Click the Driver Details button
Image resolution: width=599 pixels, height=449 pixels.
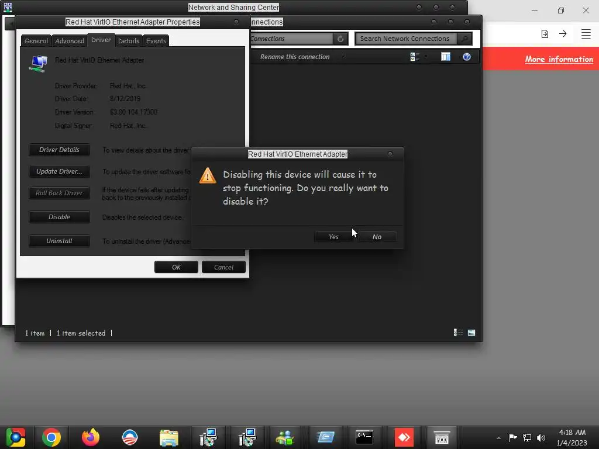(59, 150)
